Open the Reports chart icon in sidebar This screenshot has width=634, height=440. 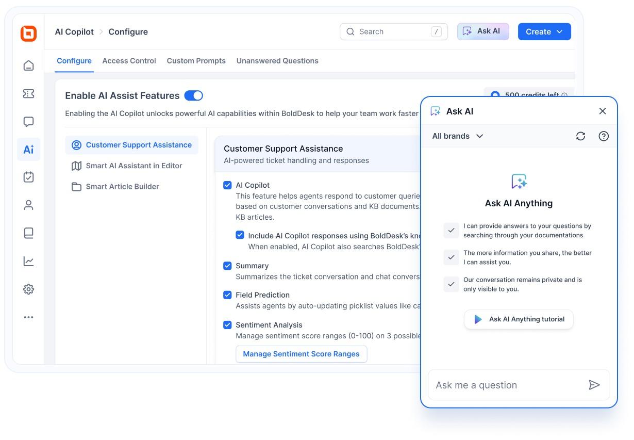point(29,261)
